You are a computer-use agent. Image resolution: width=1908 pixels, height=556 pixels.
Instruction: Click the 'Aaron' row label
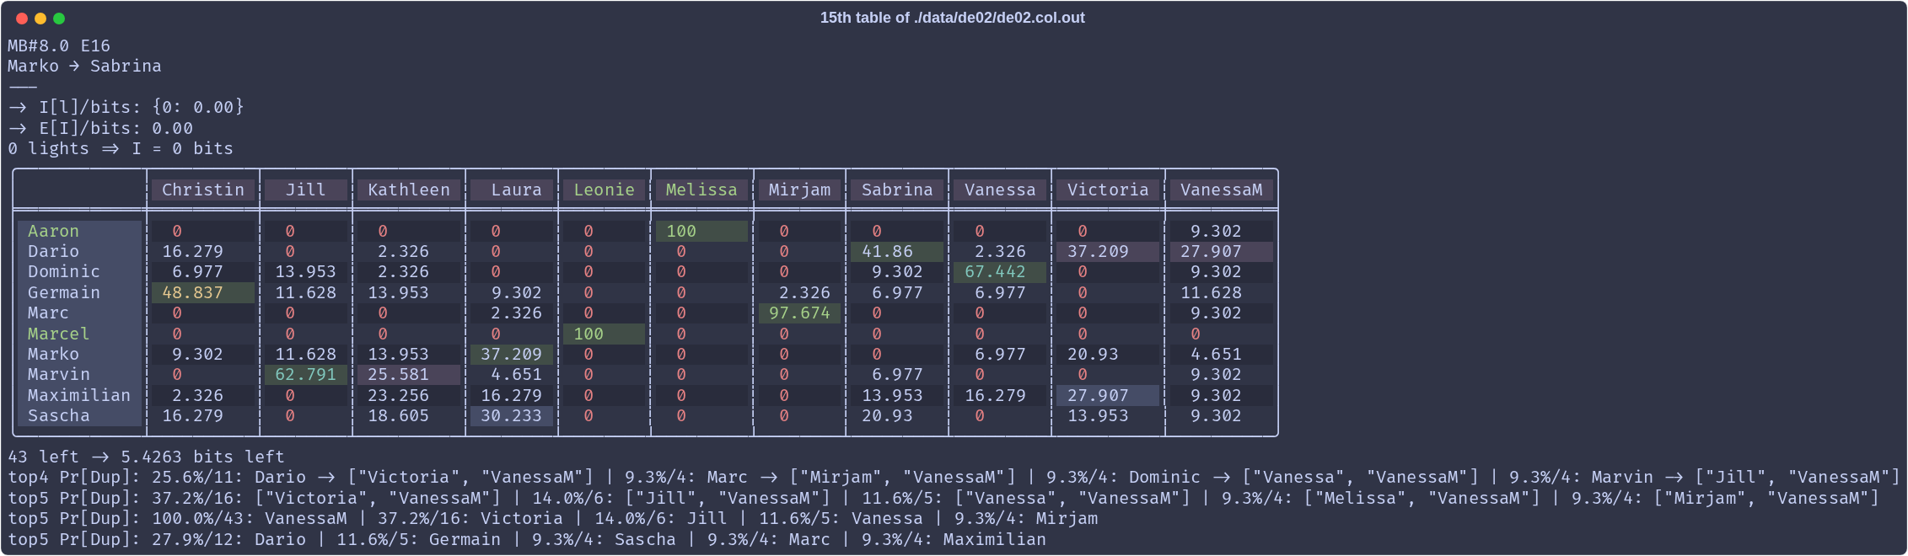tap(79, 231)
